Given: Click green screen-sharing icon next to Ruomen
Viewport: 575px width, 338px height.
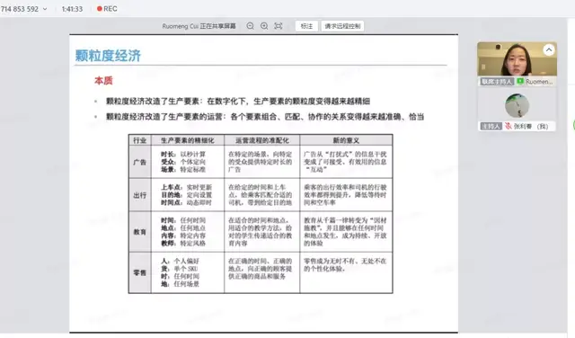Looking at the screenshot, I should pos(520,82).
